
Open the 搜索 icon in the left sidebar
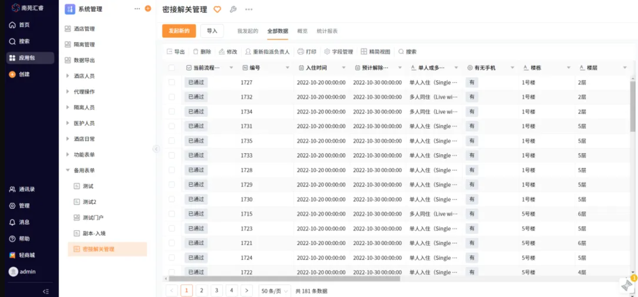pos(12,41)
